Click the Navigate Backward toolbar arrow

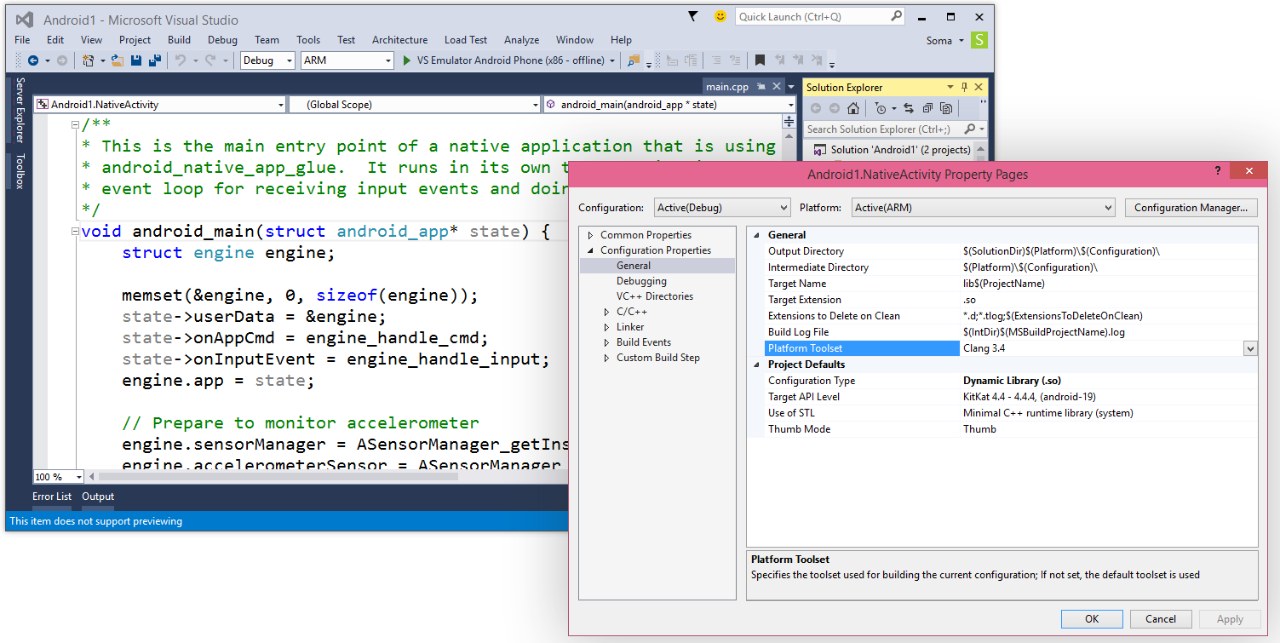pyautogui.click(x=33, y=60)
